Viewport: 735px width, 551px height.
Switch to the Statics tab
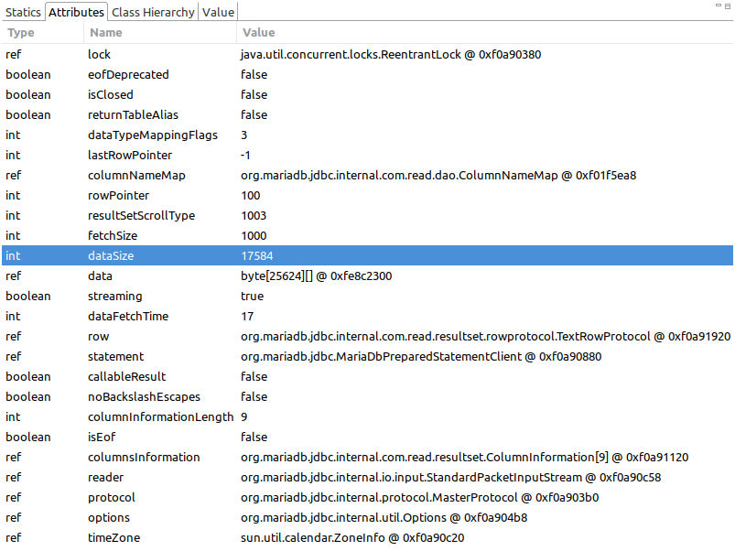pos(23,12)
